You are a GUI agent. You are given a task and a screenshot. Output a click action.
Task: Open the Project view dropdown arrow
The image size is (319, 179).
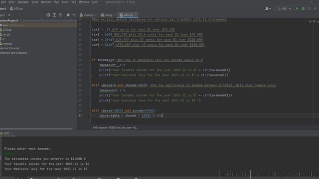tap(9, 15)
